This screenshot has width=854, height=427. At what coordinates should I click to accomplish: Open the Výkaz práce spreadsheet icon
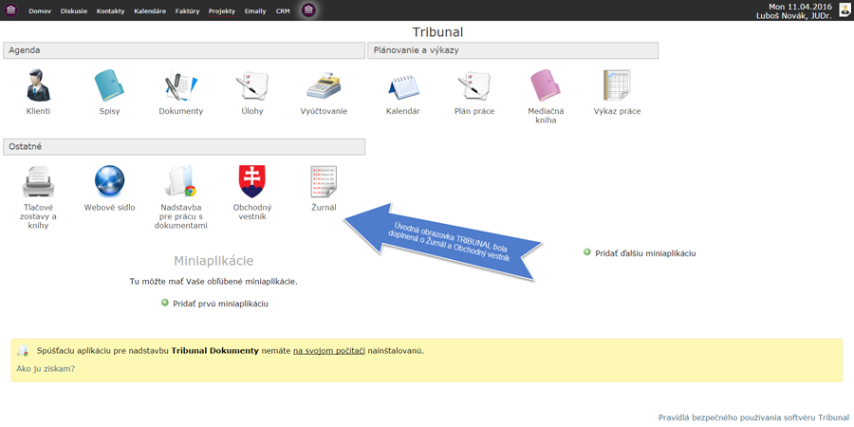pyautogui.click(x=617, y=85)
